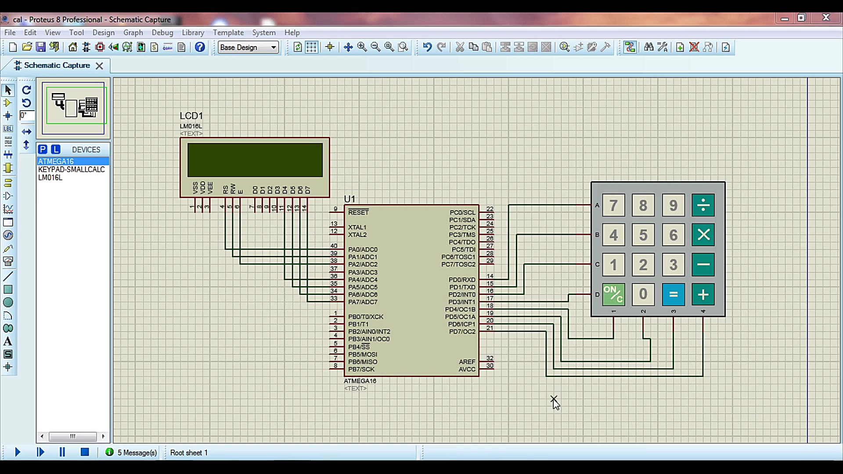Click the devices list horizontal scrollbar

(x=72, y=436)
